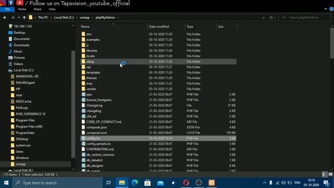Select the tmp folder icon
This screenshot has width=334, height=188.
click(x=83, y=84)
